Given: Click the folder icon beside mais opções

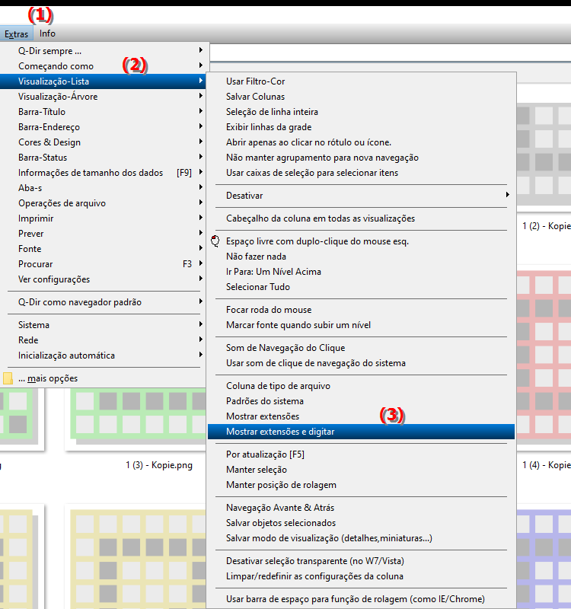Looking at the screenshot, I should pyautogui.click(x=8, y=378).
